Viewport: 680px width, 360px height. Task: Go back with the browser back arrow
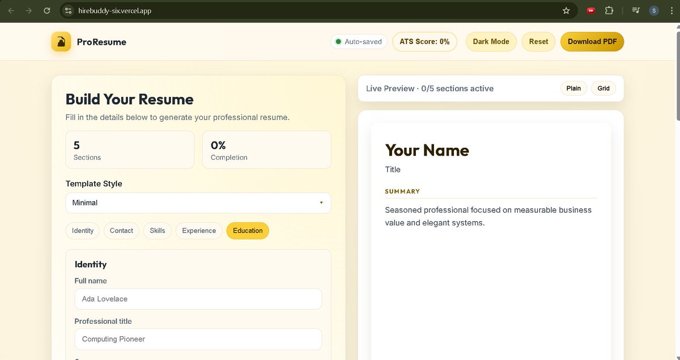pyautogui.click(x=11, y=10)
